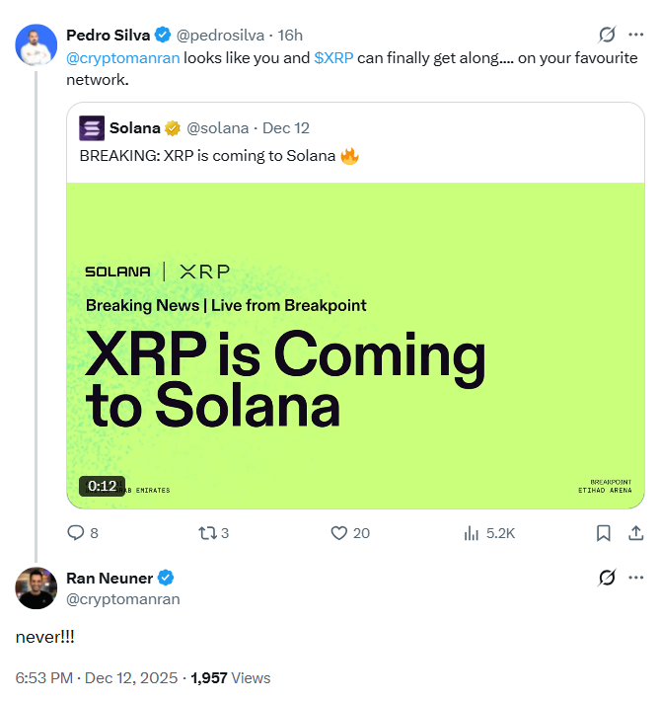
Task: Play the XRP is Coming to Solana video
Action: (355, 346)
